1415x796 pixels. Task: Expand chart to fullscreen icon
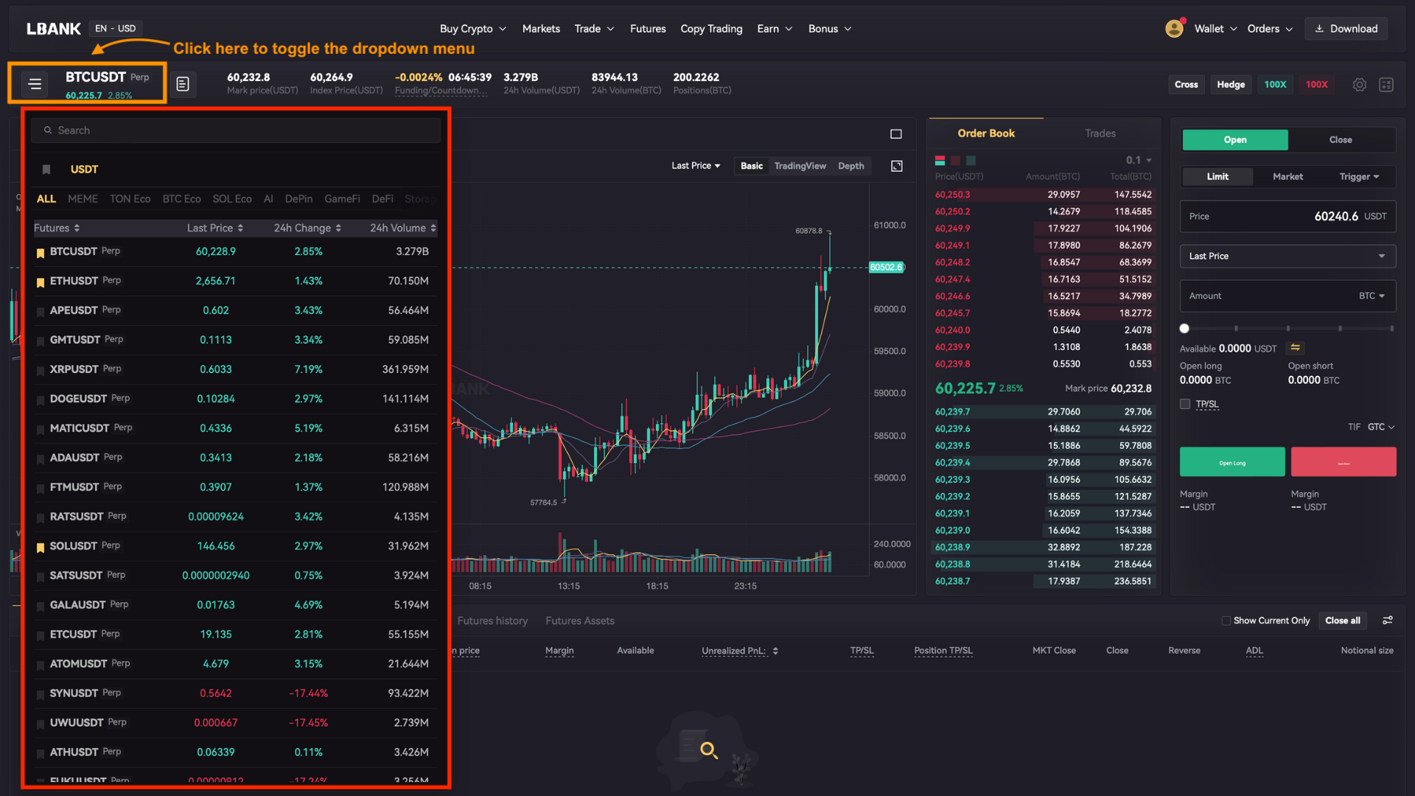[897, 166]
